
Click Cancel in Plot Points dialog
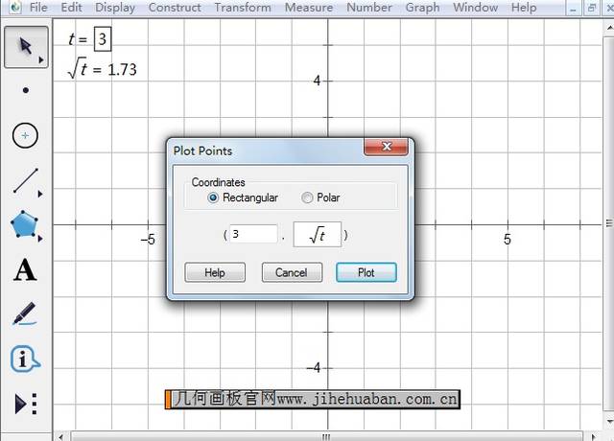pos(292,272)
